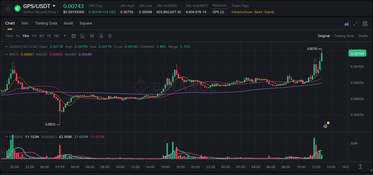
Task: Open the Ai analysis panel
Action: click(x=346, y=24)
